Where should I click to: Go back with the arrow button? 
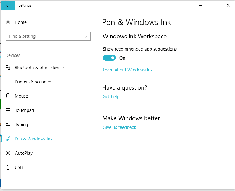(x=8, y=5)
